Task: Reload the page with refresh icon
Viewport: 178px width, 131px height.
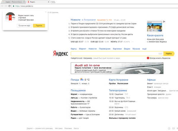Action: coord(9,6)
